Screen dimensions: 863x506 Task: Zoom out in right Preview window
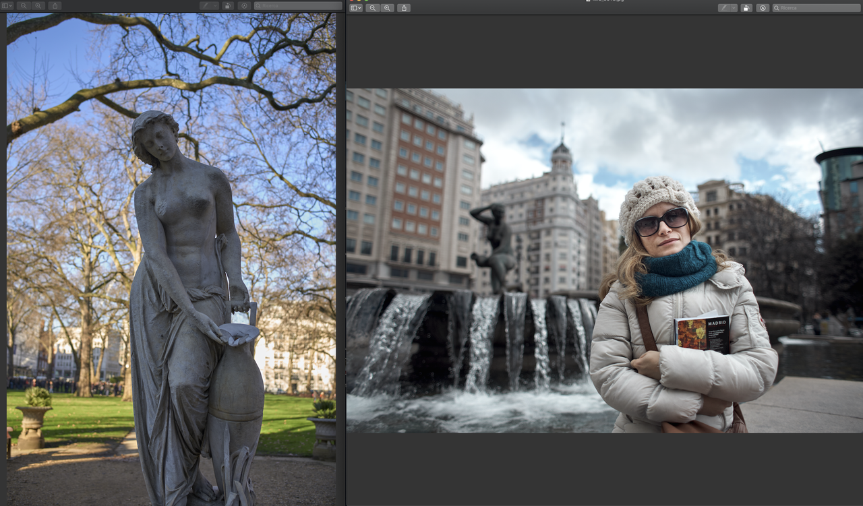(372, 8)
